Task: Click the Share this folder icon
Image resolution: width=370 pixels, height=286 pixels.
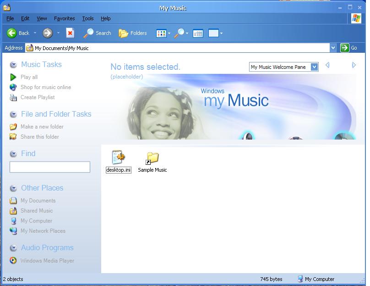Action: (13, 136)
